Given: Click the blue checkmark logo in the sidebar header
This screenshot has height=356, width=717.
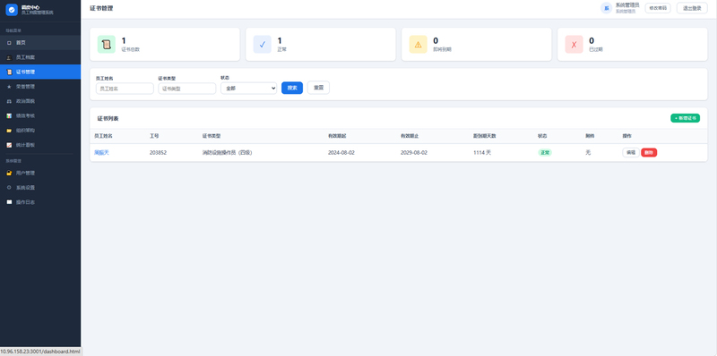Looking at the screenshot, I should 12,10.
